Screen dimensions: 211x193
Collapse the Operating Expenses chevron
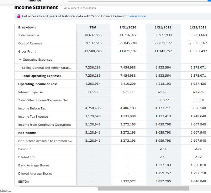(x=20, y=59)
